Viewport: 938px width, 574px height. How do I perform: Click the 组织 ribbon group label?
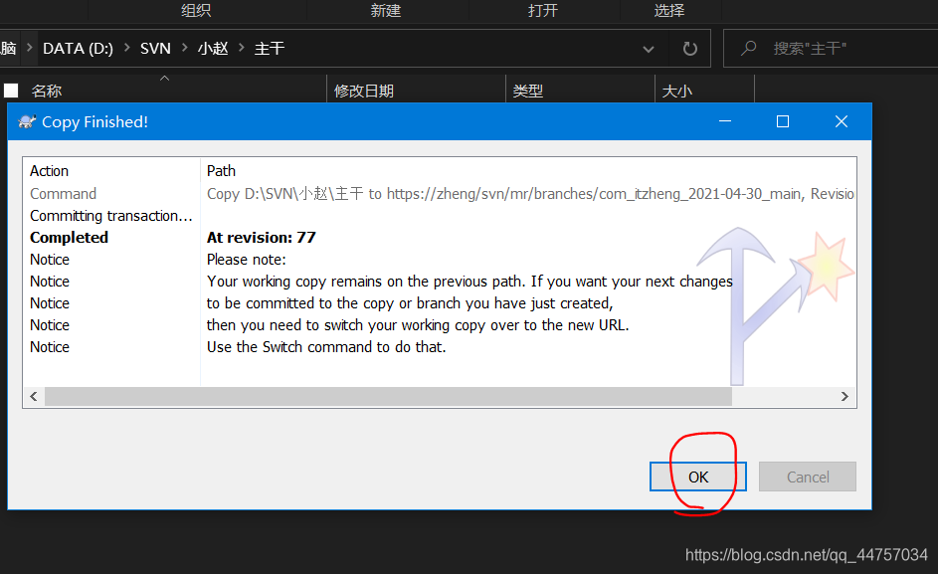coord(196,10)
